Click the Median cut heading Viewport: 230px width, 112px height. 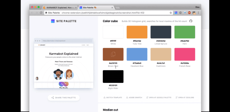110,110
